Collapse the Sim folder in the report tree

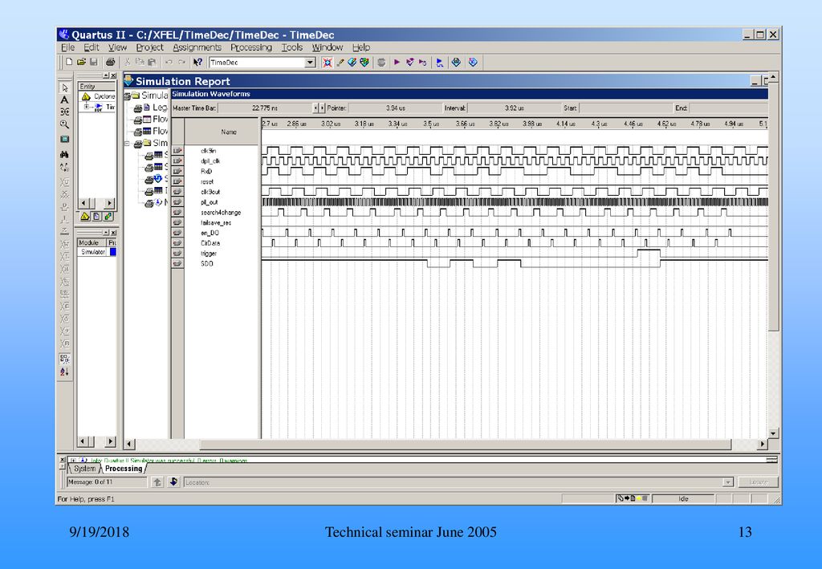(x=128, y=143)
